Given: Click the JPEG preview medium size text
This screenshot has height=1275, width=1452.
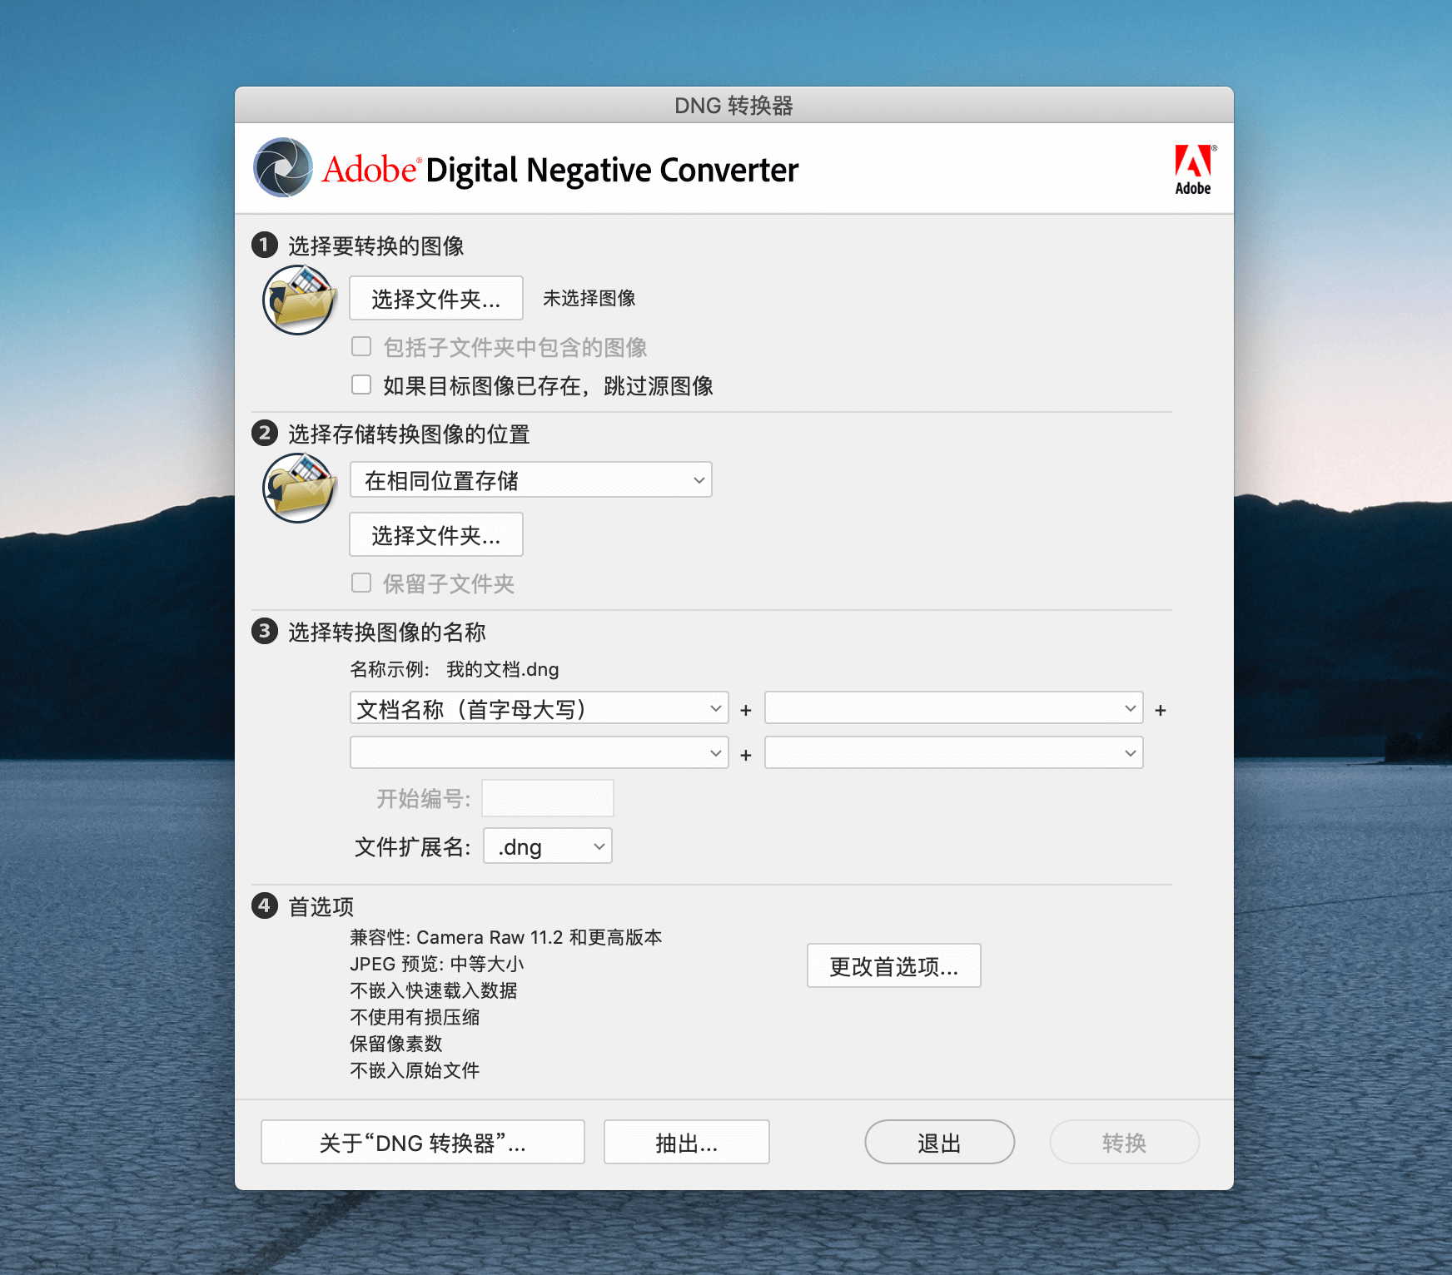Looking at the screenshot, I should (x=437, y=964).
